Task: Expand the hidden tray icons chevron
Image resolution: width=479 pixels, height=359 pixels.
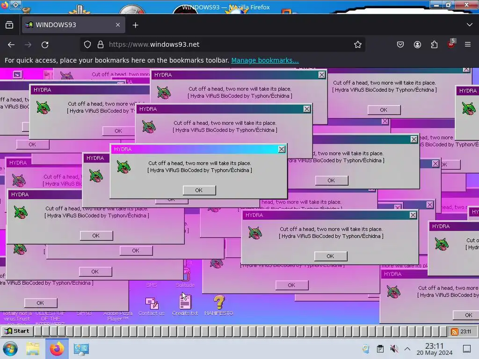Action: pos(407,349)
